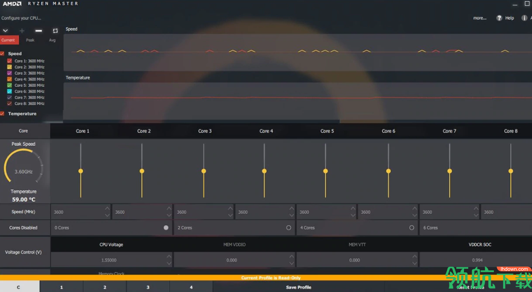Select the Peak graph tab

(x=30, y=40)
